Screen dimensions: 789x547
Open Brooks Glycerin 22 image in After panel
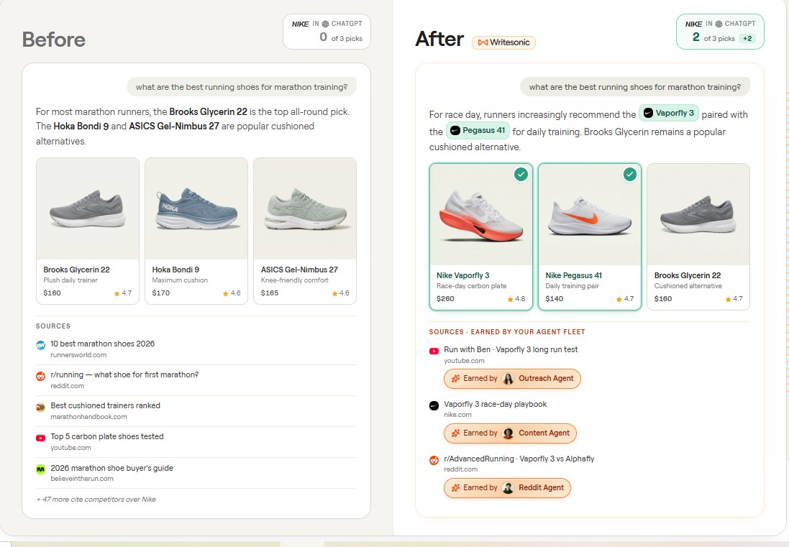698,215
